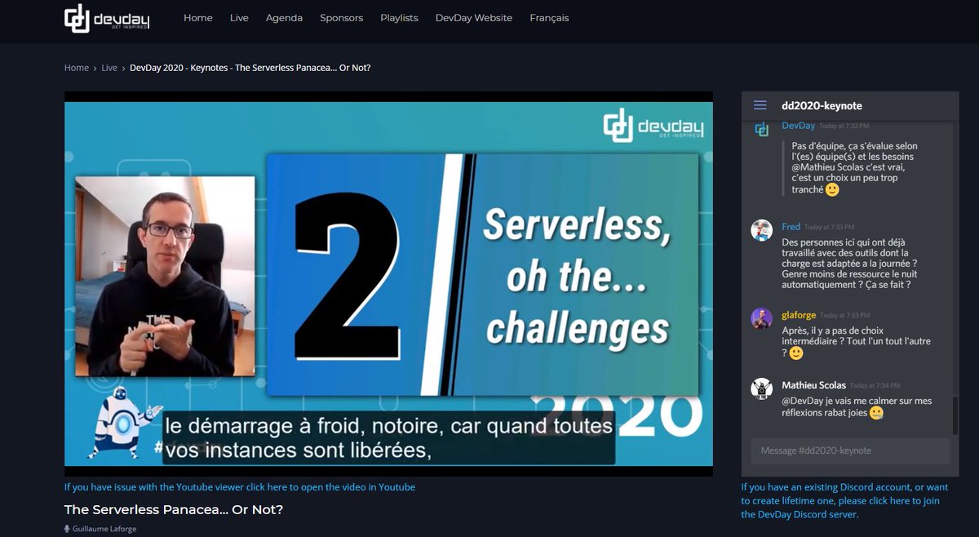
Task: Click Mathieu Scolas's avatar in chat
Action: (x=761, y=388)
